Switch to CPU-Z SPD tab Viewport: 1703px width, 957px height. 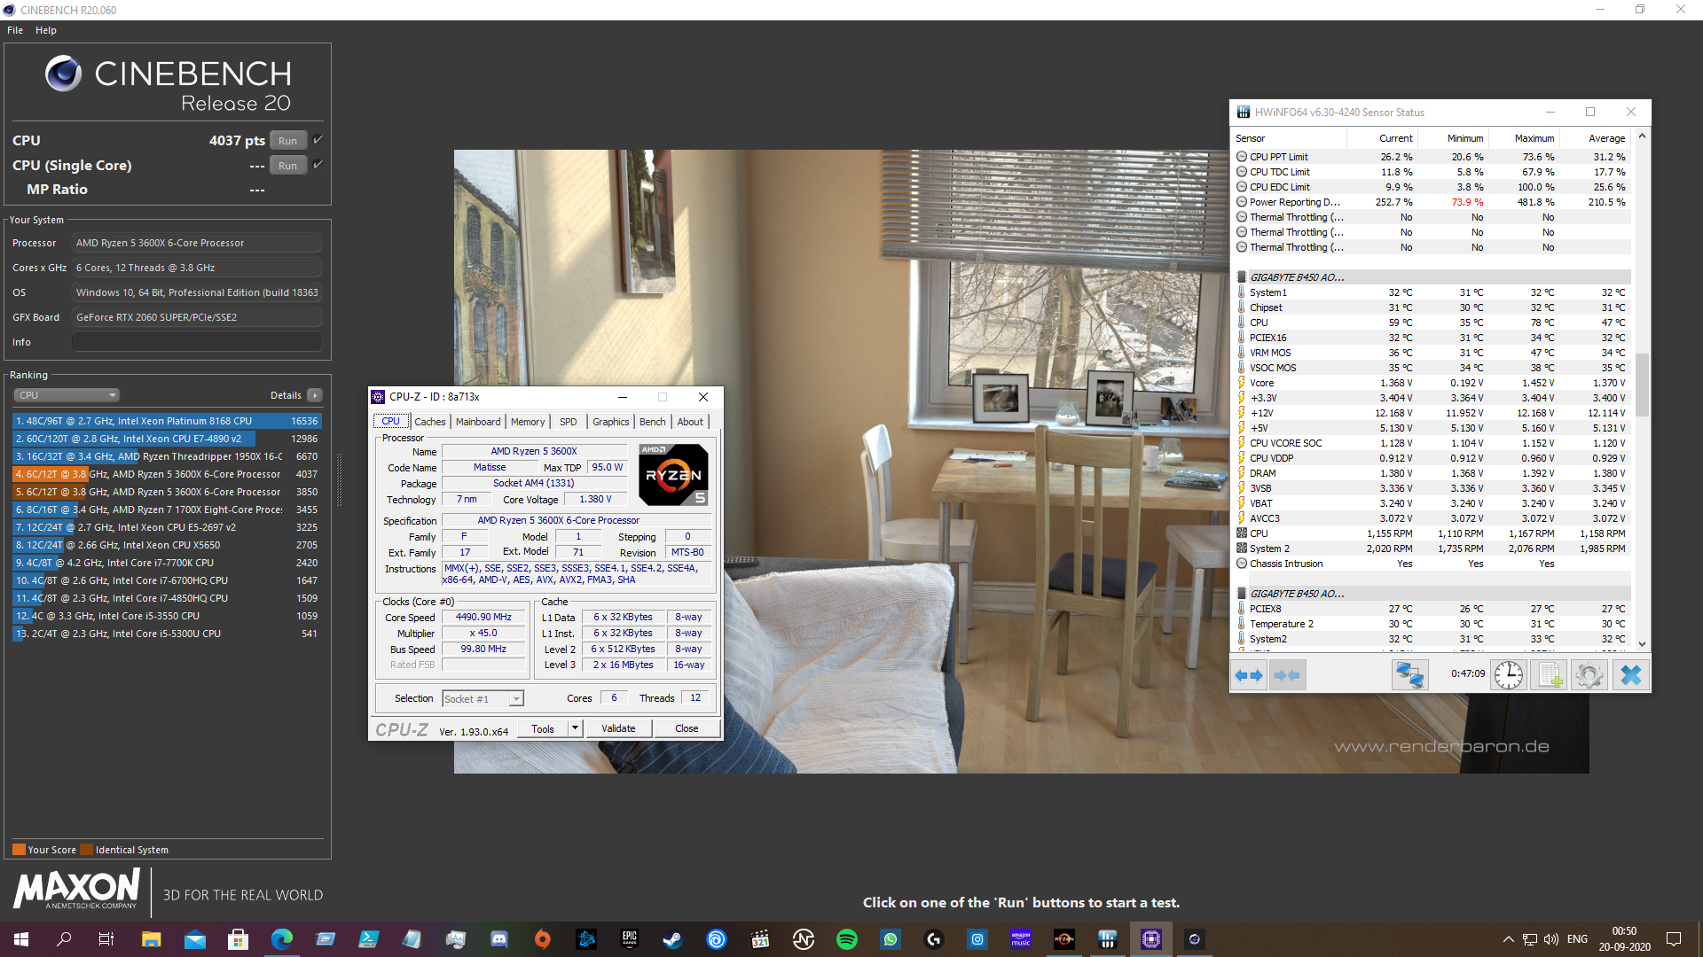(569, 422)
